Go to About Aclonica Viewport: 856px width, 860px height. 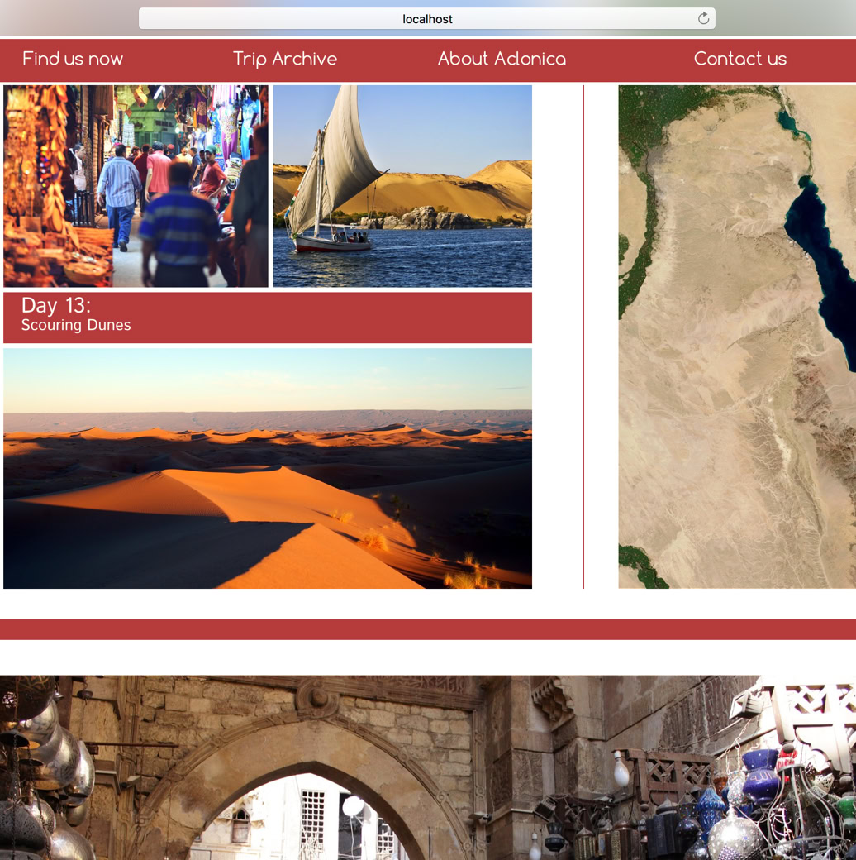click(502, 59)
